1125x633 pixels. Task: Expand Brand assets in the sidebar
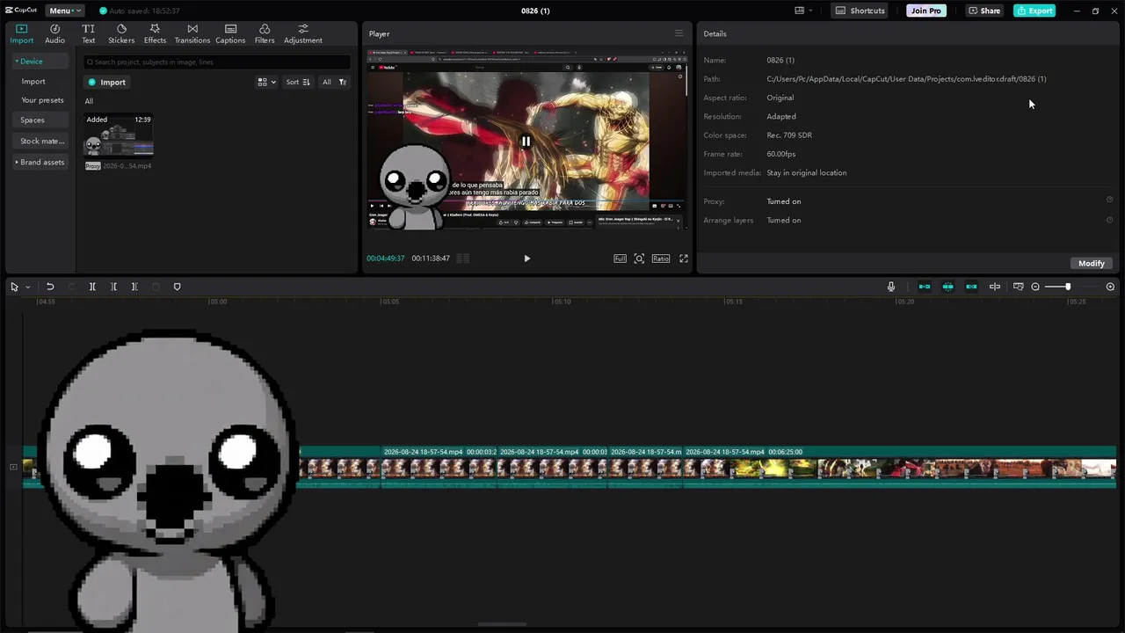tap(40, 162)
